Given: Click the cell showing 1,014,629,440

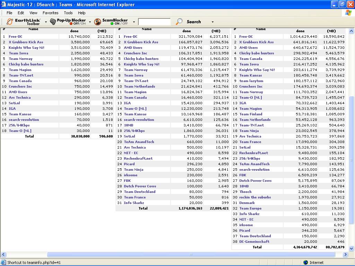Looking at the screenshot, I should 303,37.
